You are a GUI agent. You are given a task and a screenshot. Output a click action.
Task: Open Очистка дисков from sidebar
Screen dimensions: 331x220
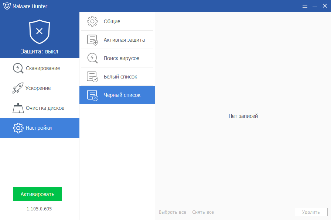[40, 108]
